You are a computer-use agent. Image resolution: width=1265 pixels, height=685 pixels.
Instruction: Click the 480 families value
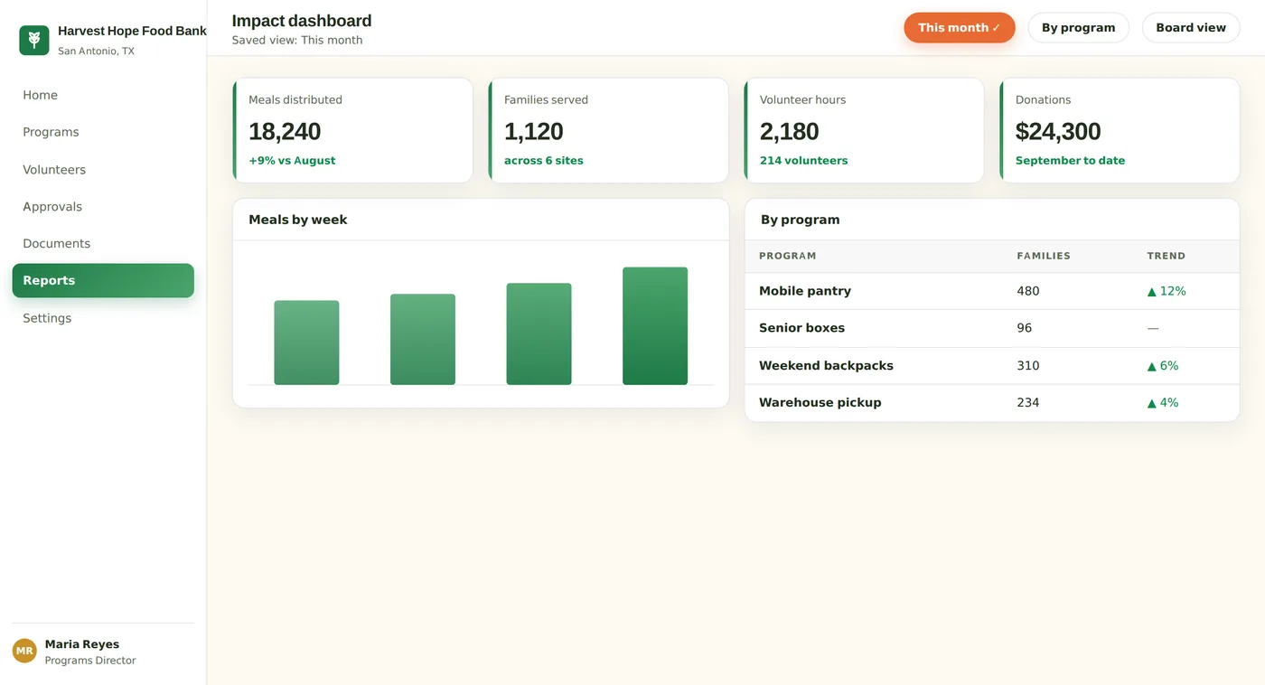point(1028,291)
